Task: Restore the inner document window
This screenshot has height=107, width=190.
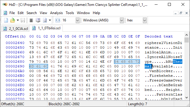Action: point(181,13)
